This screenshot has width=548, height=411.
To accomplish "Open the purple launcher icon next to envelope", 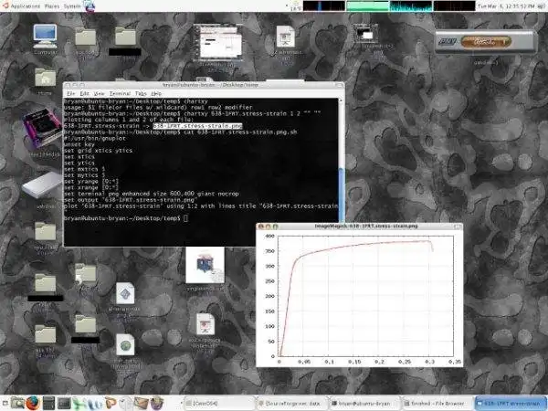I will click(157, 403).
